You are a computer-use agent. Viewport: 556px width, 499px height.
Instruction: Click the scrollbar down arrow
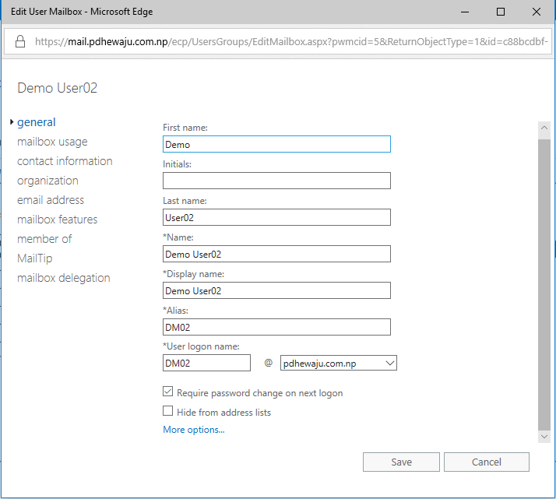point(544,437)
